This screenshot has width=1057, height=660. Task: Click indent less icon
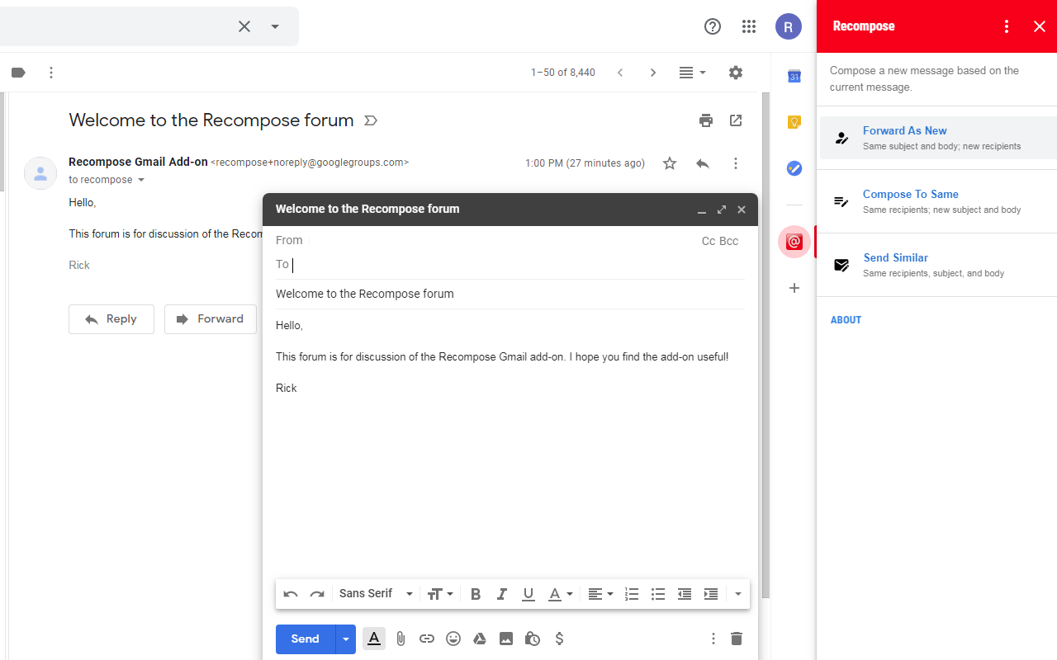685,594
